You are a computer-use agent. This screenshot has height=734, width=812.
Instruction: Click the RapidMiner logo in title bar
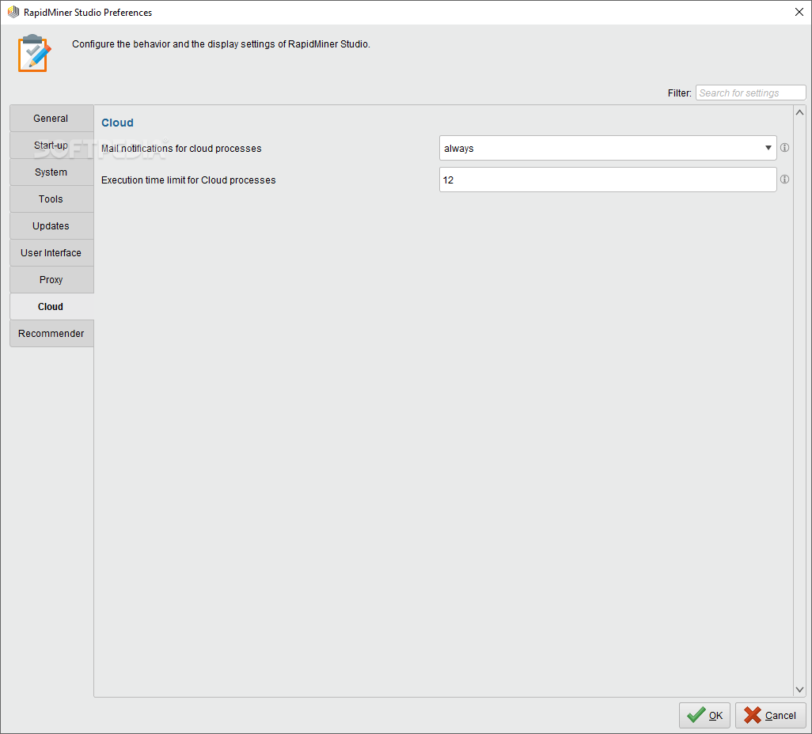[x=13, y=12]
